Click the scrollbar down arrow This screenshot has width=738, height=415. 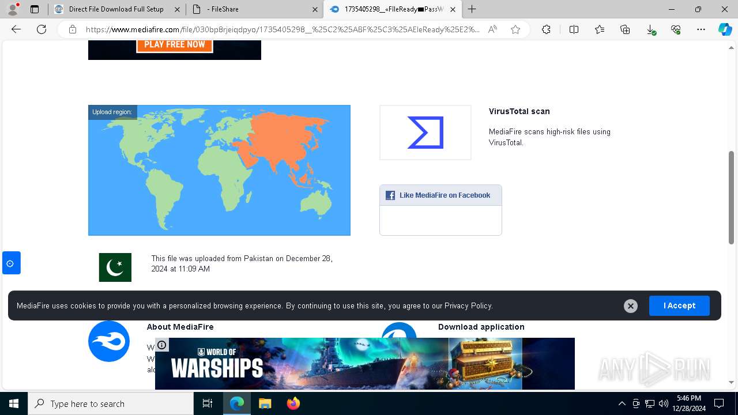[x=732, y=382]
